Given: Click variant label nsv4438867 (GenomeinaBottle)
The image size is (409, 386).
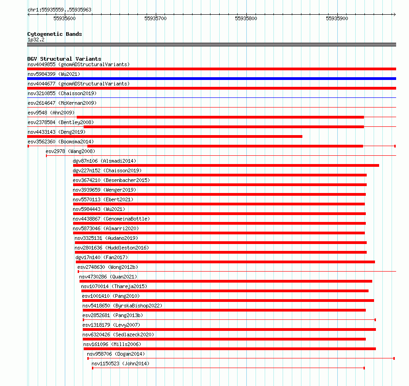Looking at the screenshot, I should [111, 219].
